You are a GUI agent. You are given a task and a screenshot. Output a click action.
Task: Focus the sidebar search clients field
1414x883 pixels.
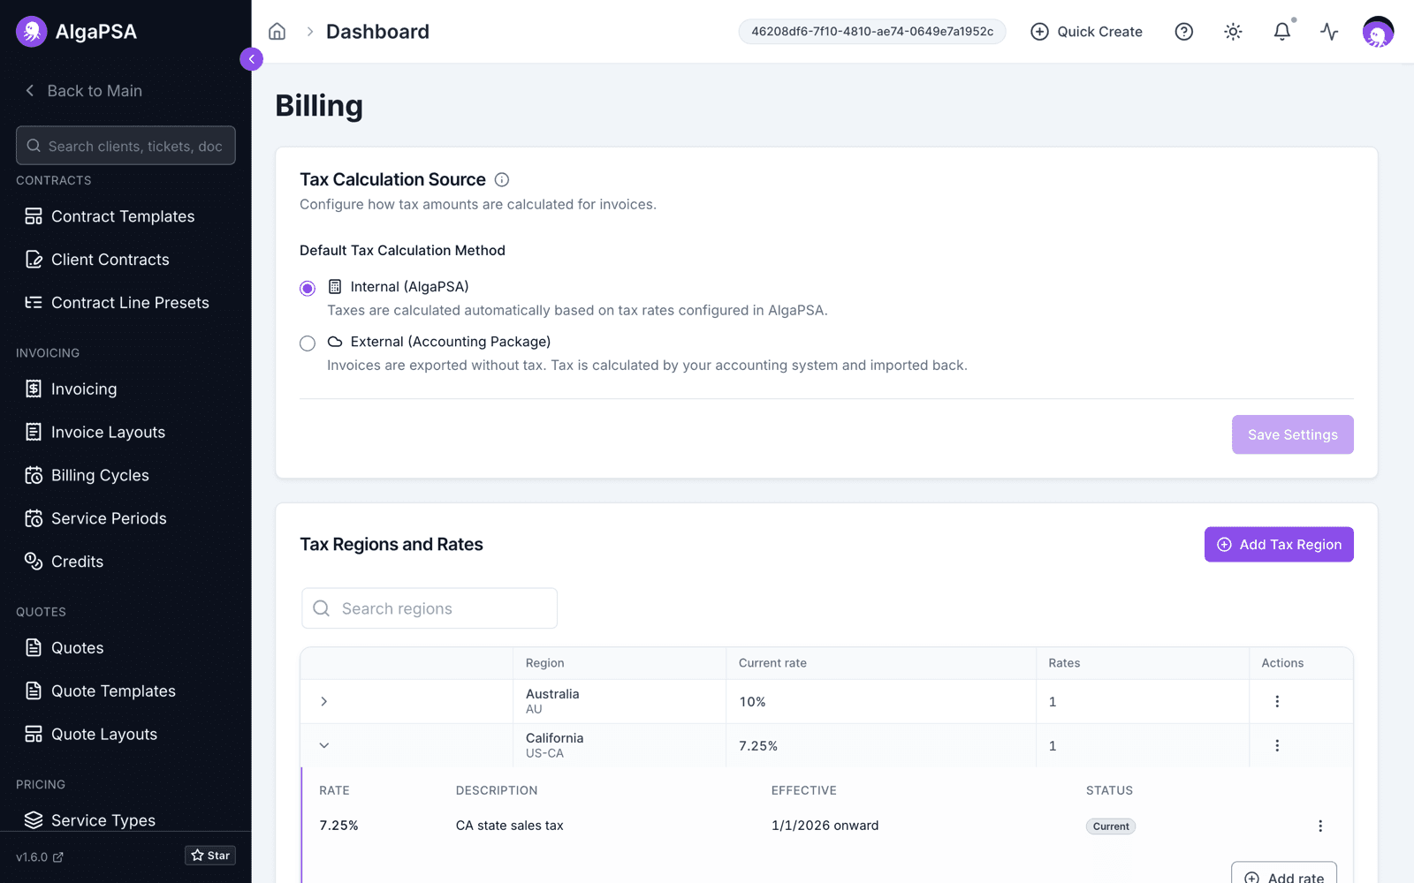[x=125, y=146]
